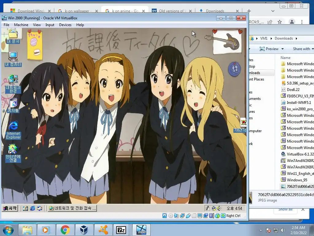The height and width of the screenshot is (236, 314).
Task: Open the 네트워크 및 전화 접속 taskbar button
Action: pyautogui.click(x=72, y=208)
